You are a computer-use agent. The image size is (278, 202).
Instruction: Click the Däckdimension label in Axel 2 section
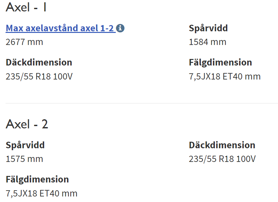pyautogui.click(x=222, y=145)
